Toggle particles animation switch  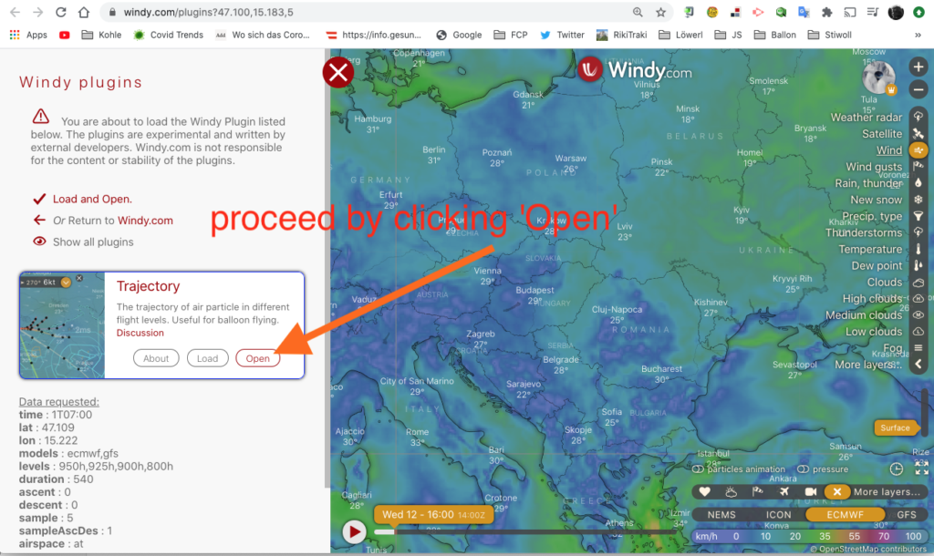click(698, 469)
